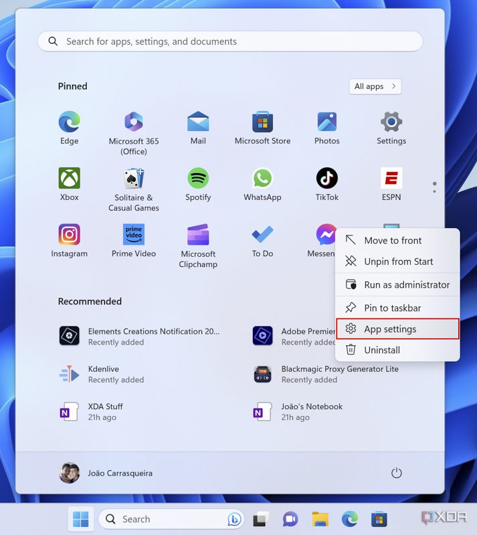
Task: Open WhatsApp
Action: [262, 185]
